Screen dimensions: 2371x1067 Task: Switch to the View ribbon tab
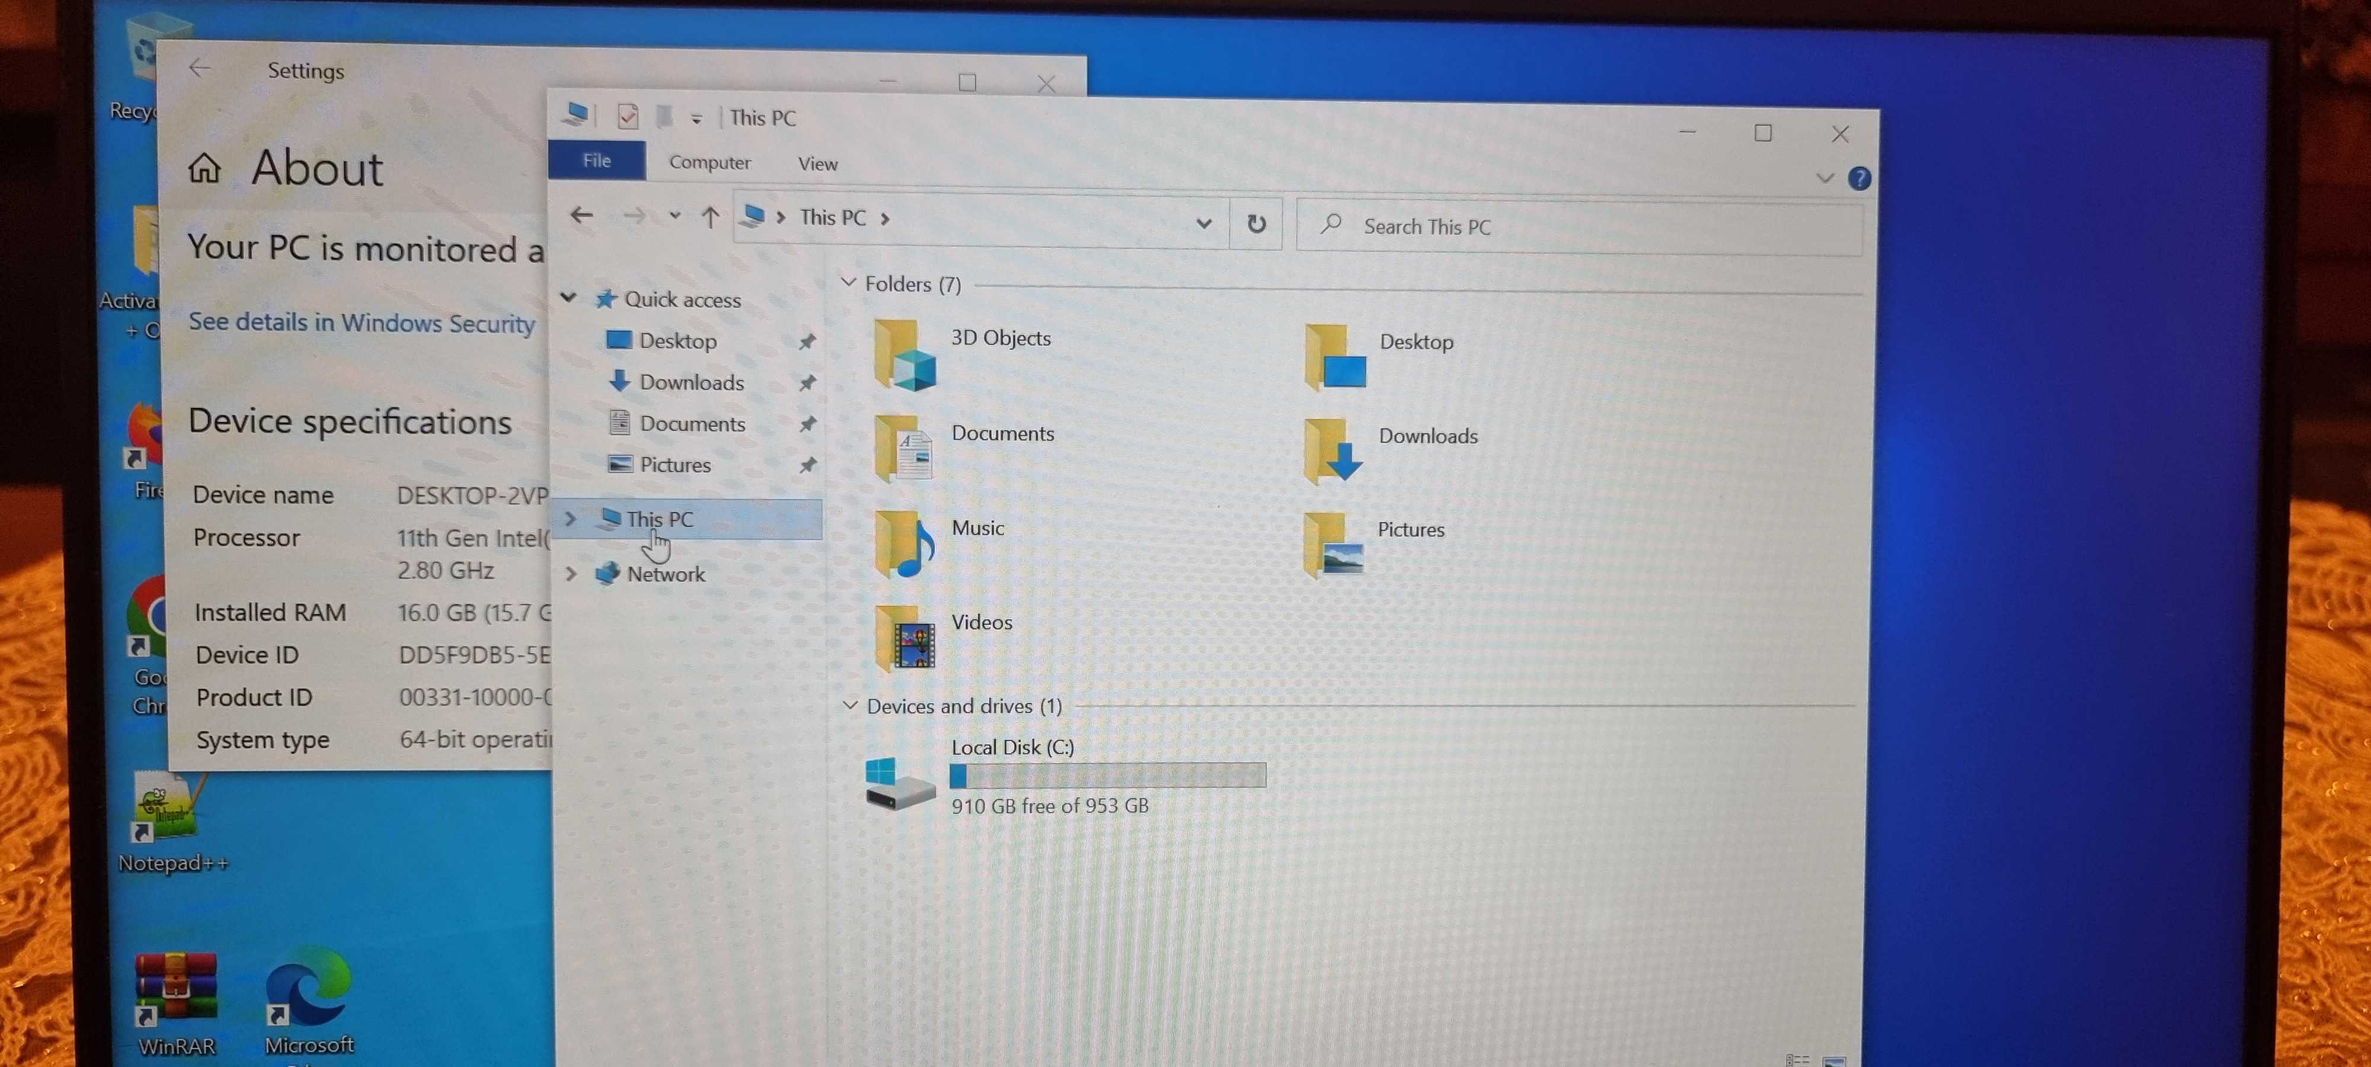tap(817, 164)
